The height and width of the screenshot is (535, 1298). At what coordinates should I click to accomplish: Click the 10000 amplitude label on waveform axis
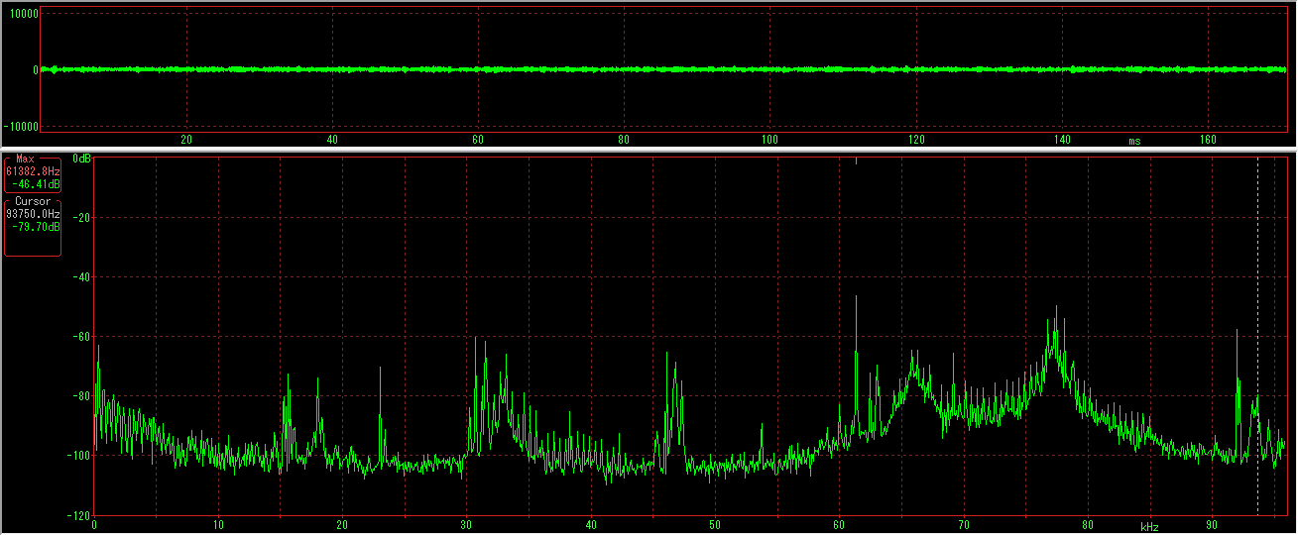click(x=23, y=14)
